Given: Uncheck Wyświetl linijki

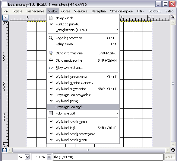Looking at the screenshot, I should pos(83,128).
